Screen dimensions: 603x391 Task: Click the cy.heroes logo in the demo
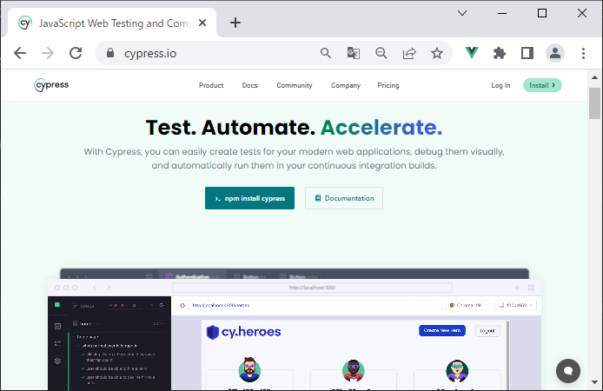(x=244, y=332)
